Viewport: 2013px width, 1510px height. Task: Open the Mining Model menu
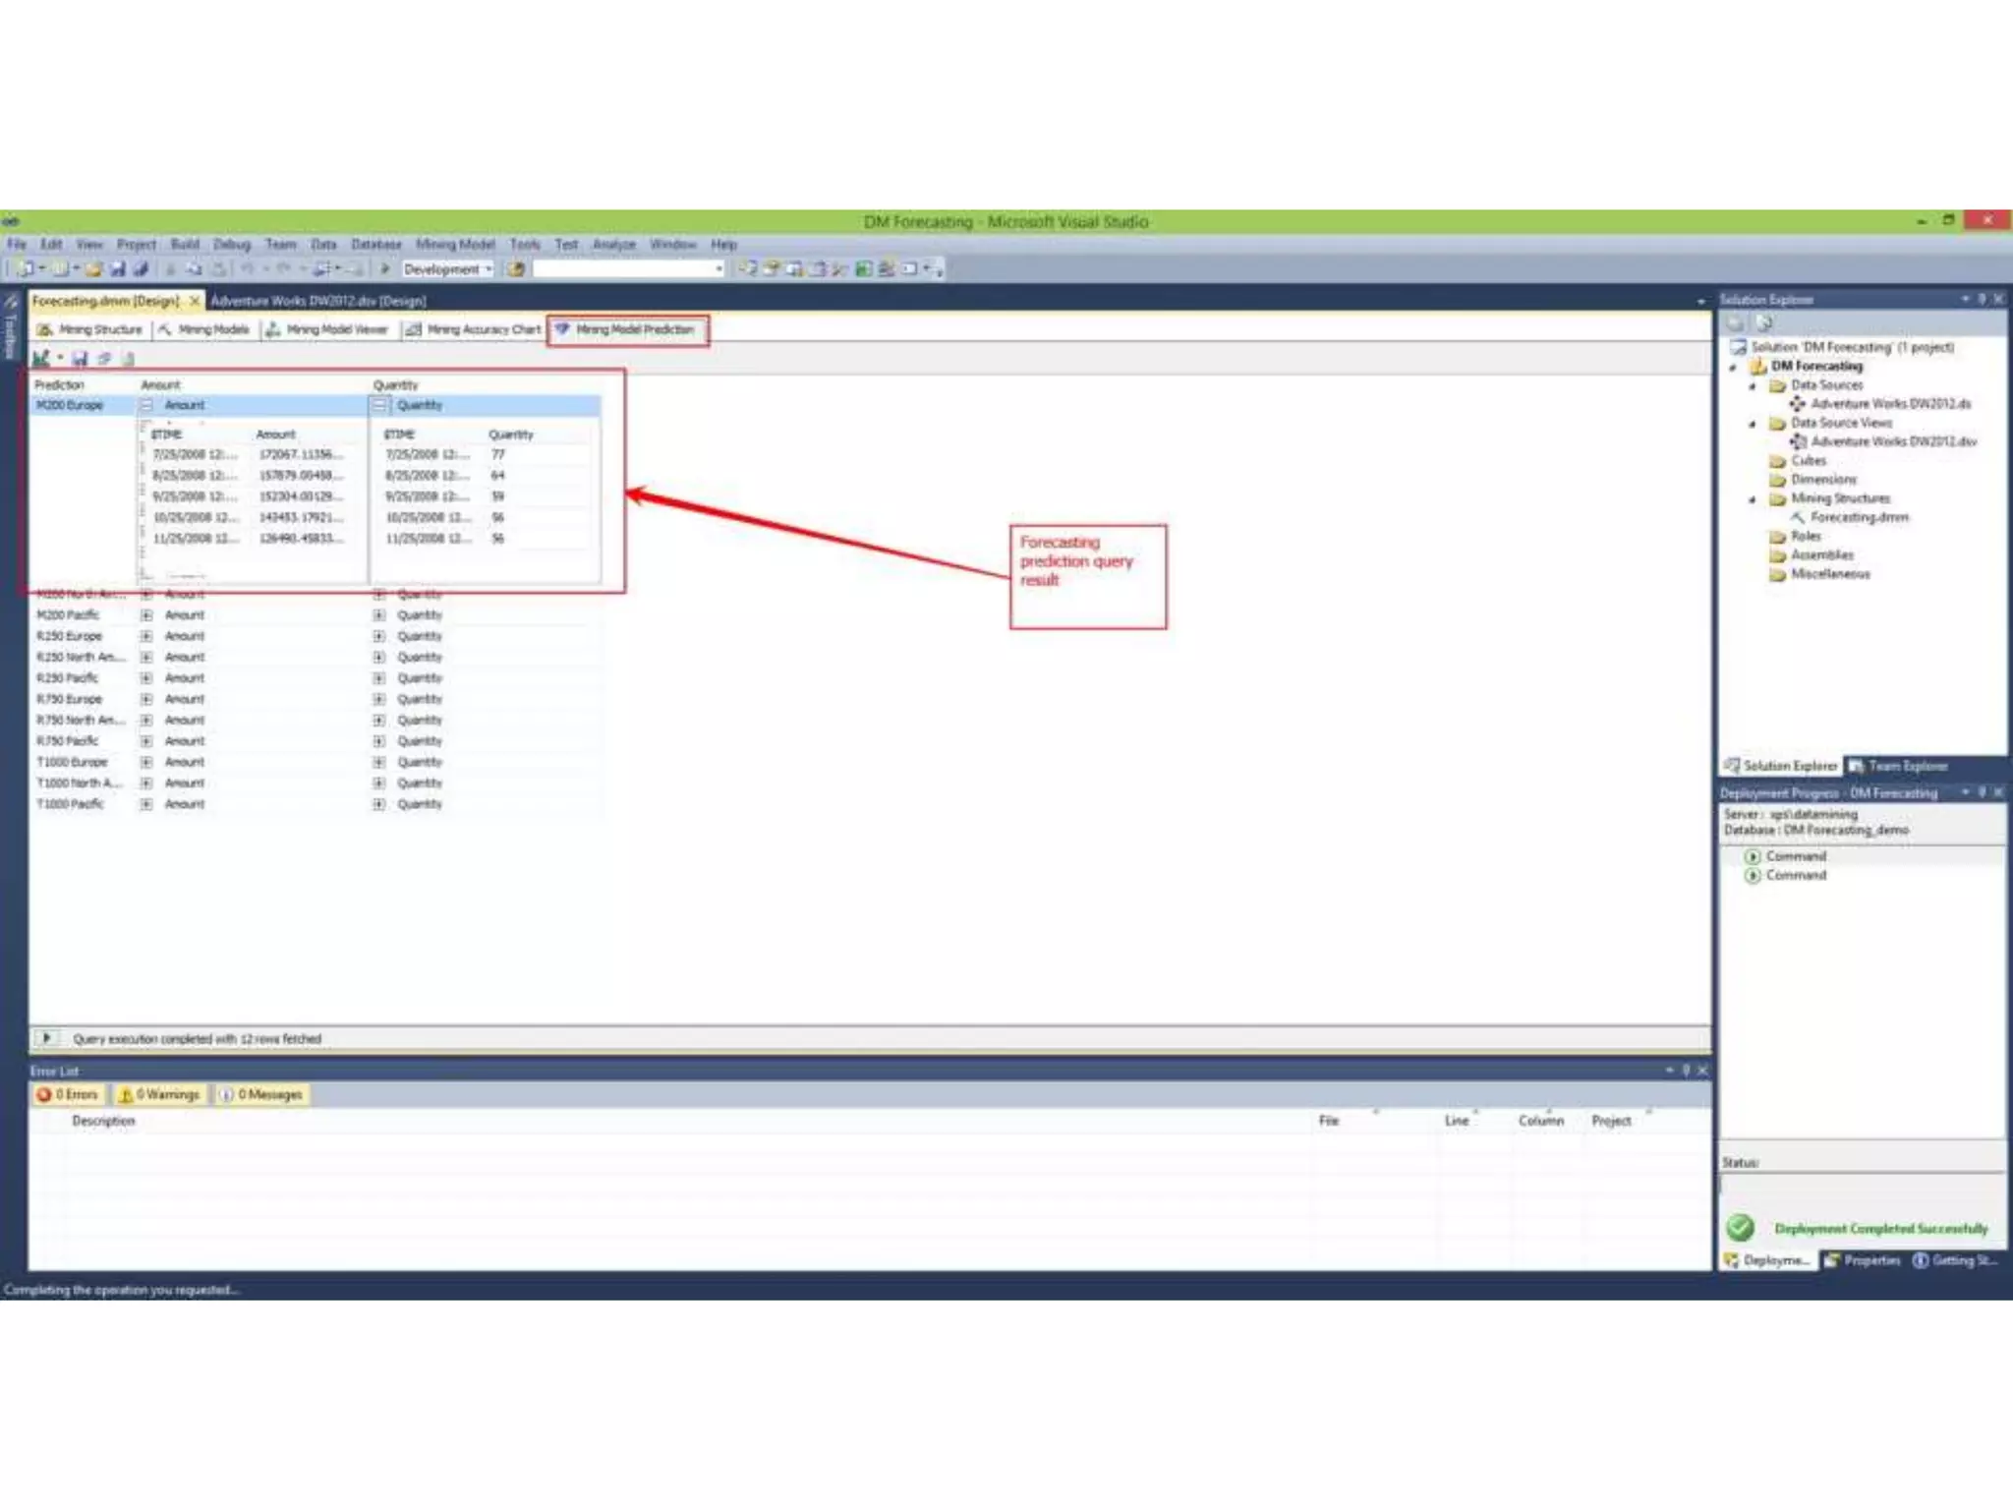(455, 244)
